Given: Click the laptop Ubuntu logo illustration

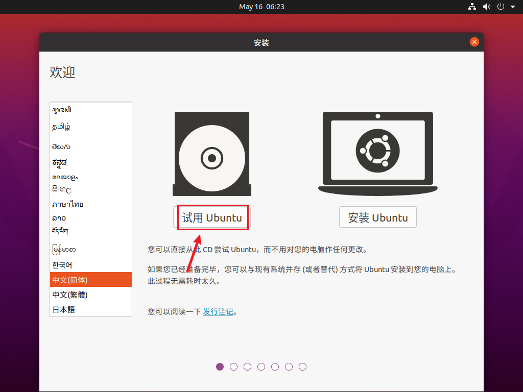Looking at the screenshot, I should tap(377, 154).
